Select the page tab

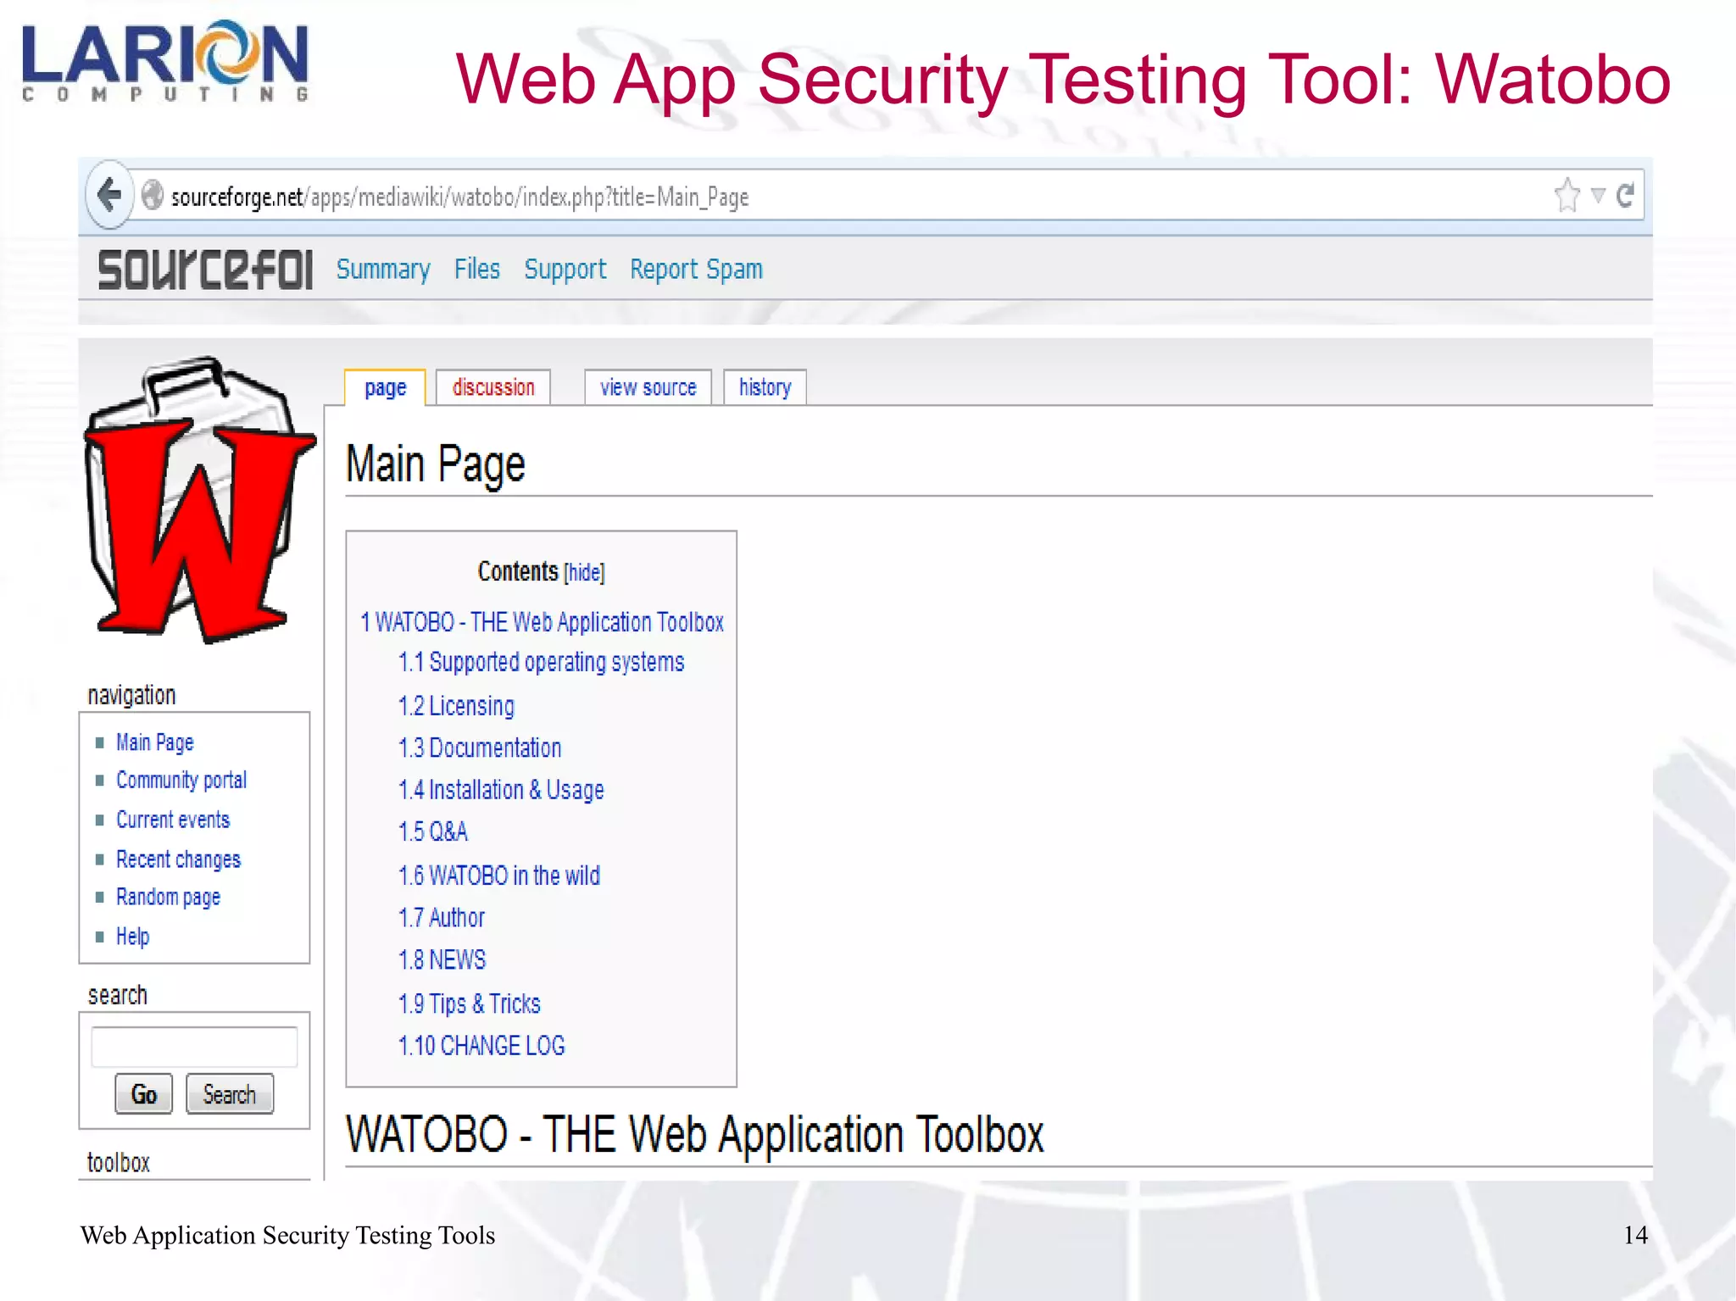[385, 387]
